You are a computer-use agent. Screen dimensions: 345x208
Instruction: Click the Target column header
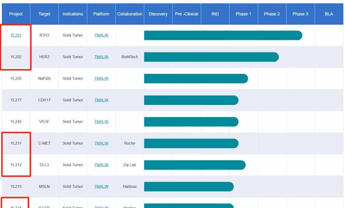coord(44,14)
